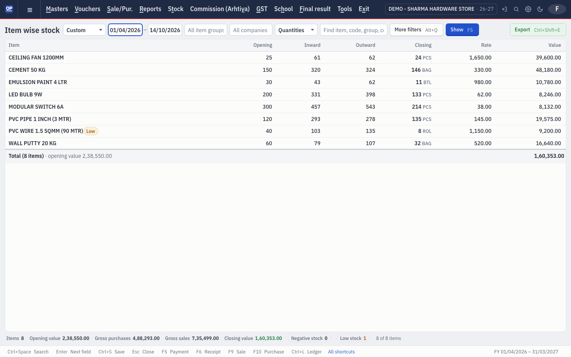571x357 pixels.
Task: Open the hamburger sidebar menu
Action: (x=30, y=10)
